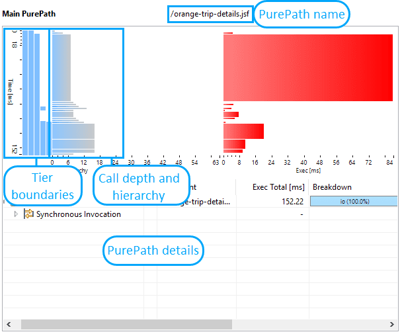The image size is (400, 332).
Task: Click the /orange-trip-details.jsf PurePath name
Action: pos(210,14)
